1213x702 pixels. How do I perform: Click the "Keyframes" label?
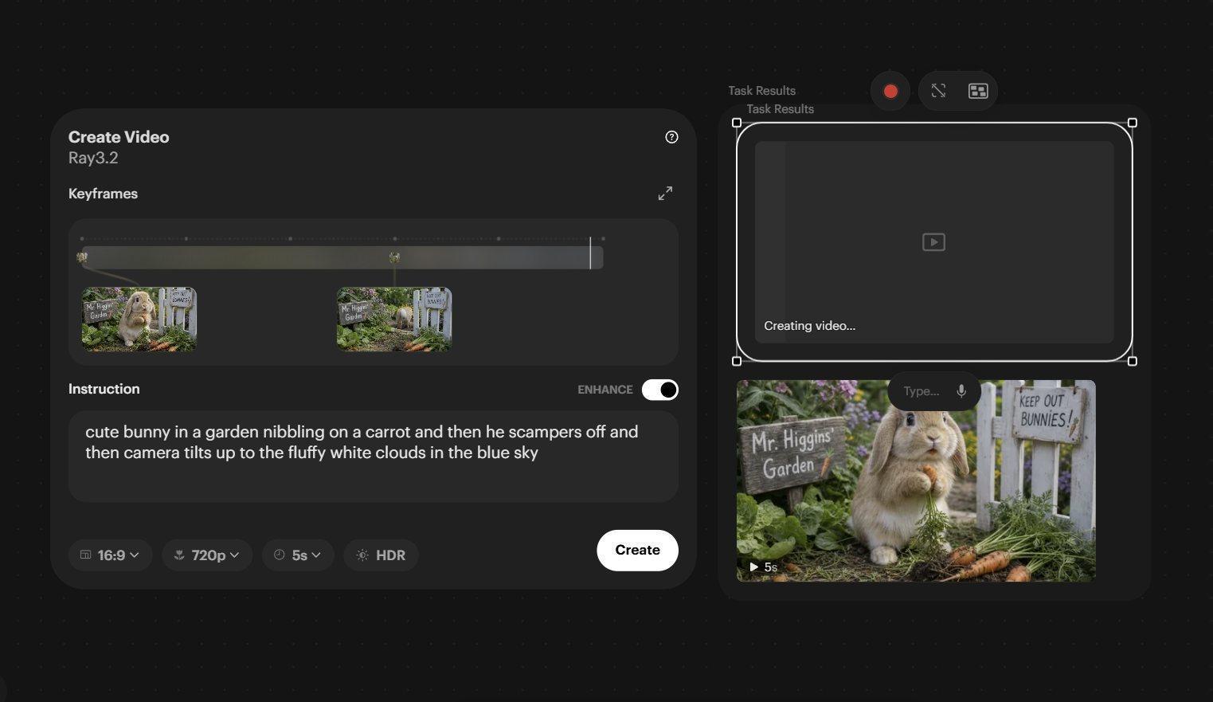pos(103,194)
